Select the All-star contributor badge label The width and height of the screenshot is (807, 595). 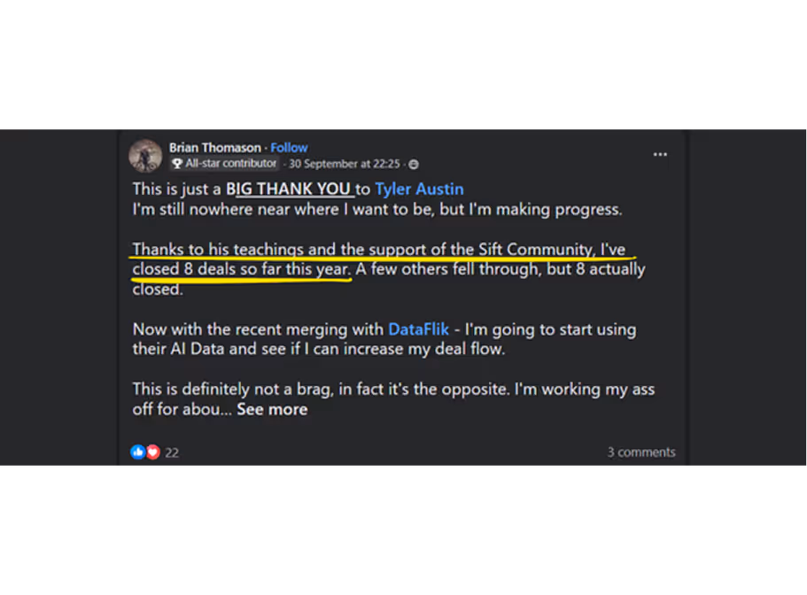pyautogui.click(x=231, y=164)
